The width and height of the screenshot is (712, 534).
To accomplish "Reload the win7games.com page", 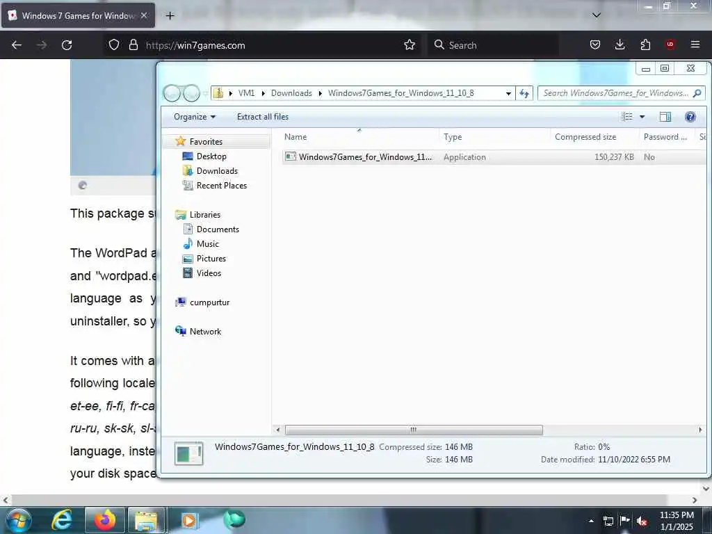I will pyautogui.click(x=67, y=45).
